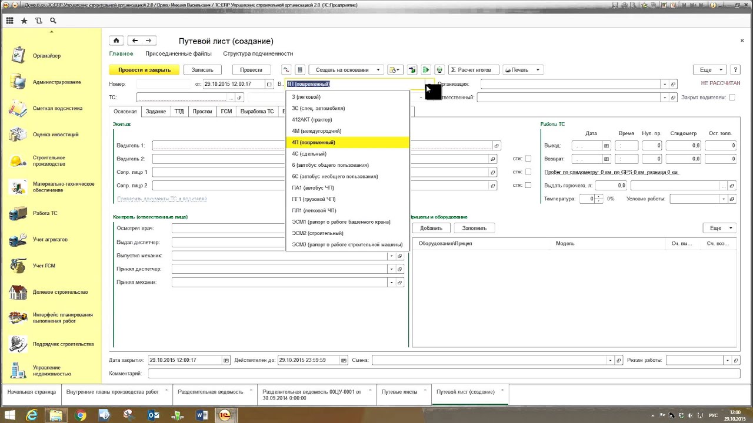This screenshot has width=753, height=423.
Task: Open Долевое строительство section
Action: [60, 292]
